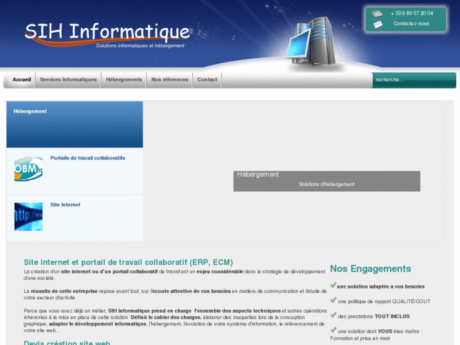460x345 pixels.
Task: Click the Devis création site web heading
Action: (x=67, y=342)
